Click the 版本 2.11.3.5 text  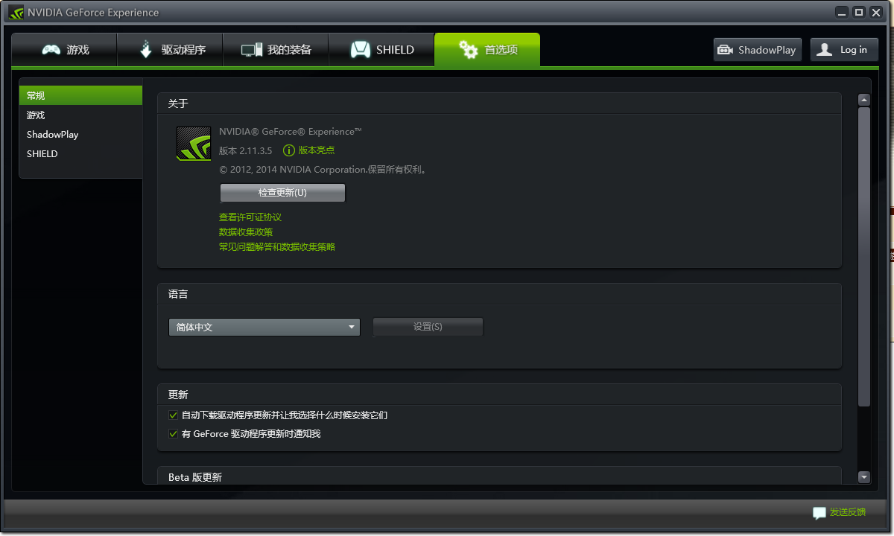pyautogui.click(x=245, y=150)
